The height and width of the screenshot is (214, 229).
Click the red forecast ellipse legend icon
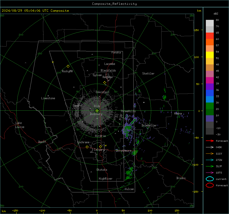(210, 185)
